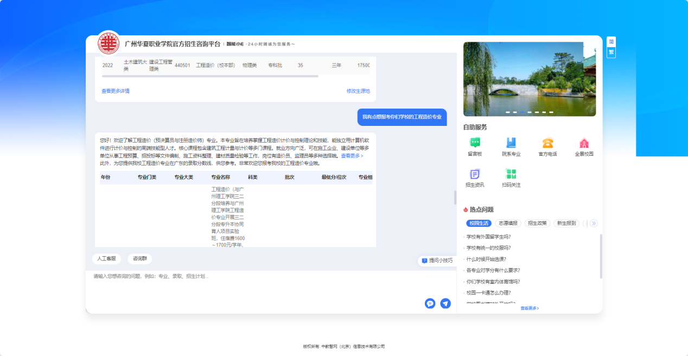This screenshot has height=356, width=688.
Task: Click the paper plane send icon
Action: tap(445, 303)
